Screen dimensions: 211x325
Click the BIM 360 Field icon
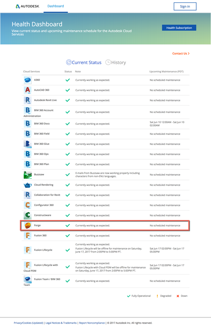[27, 134]
